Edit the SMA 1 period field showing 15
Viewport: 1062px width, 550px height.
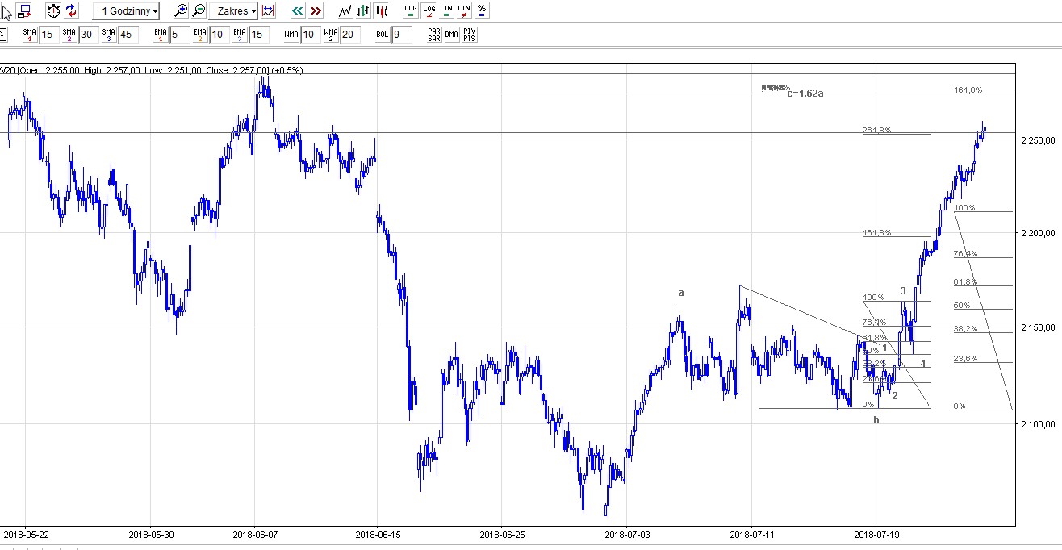[49, 35]
